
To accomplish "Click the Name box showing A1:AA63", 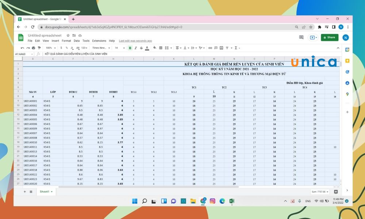I will pos(24,54).
